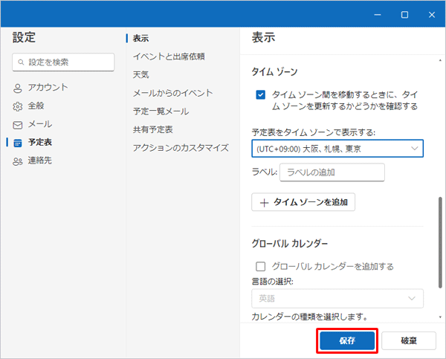Click the 全般 gear icon
Image resolution: width=446 pixels, height=359 pixels.
pyautogui.click(x=18, y=106)
